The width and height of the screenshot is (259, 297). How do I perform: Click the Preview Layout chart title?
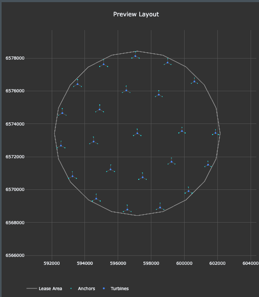[136, 14]
